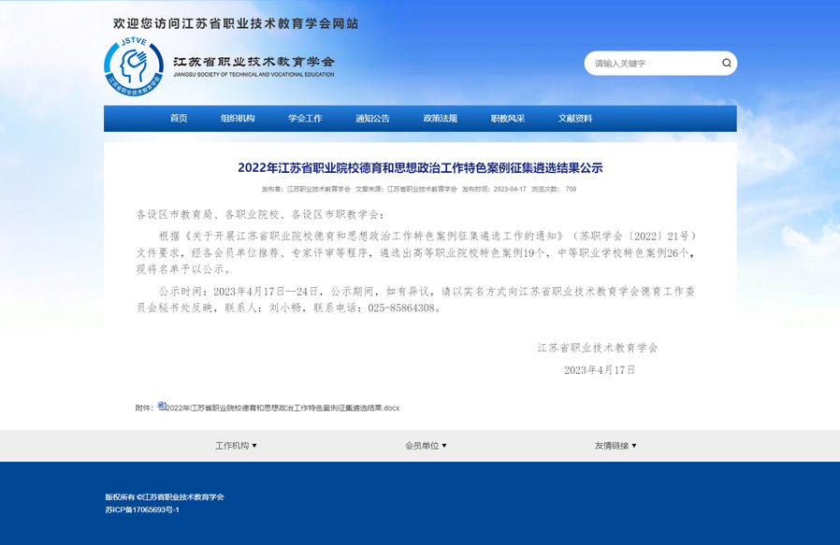Click the article title heading
This screenshot has width=840, height=545.
[420, 168]
